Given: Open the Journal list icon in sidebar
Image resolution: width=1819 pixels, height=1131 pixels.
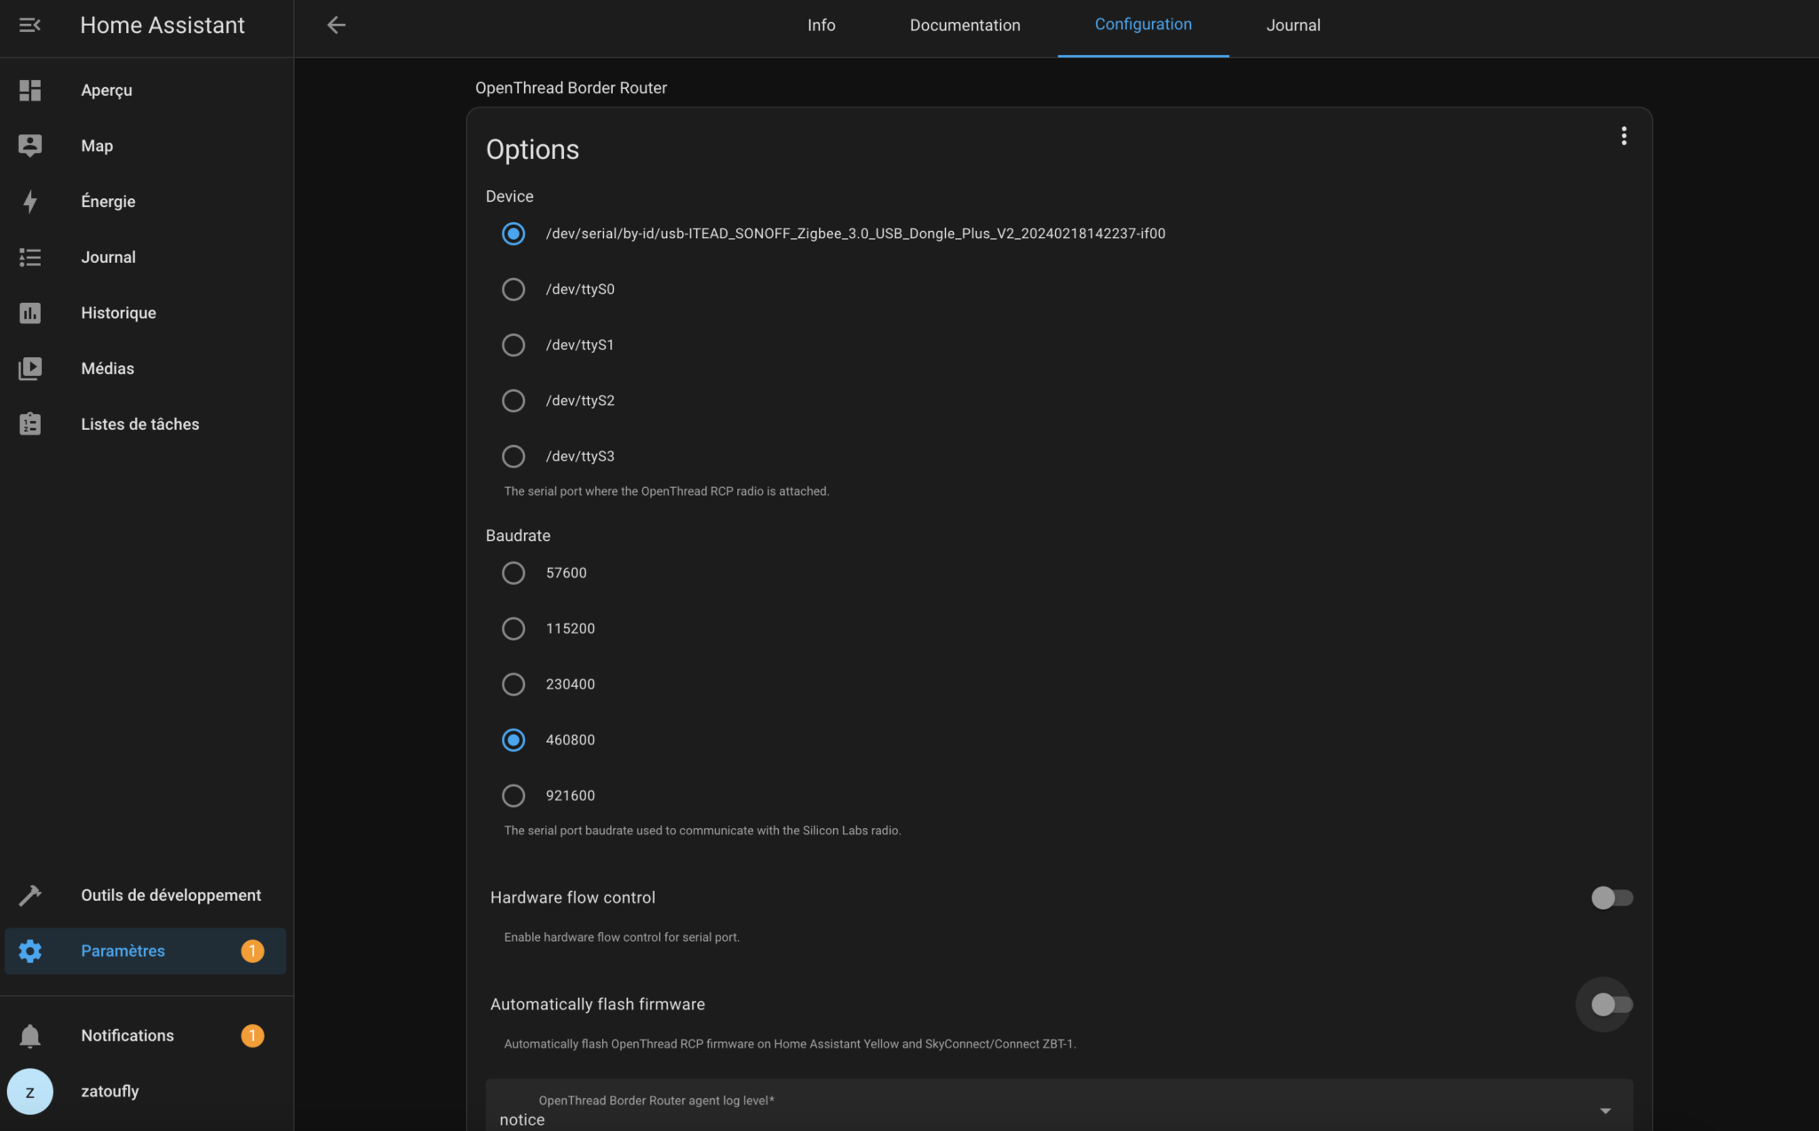Looking at the screenshot, I should click(30, 257).
